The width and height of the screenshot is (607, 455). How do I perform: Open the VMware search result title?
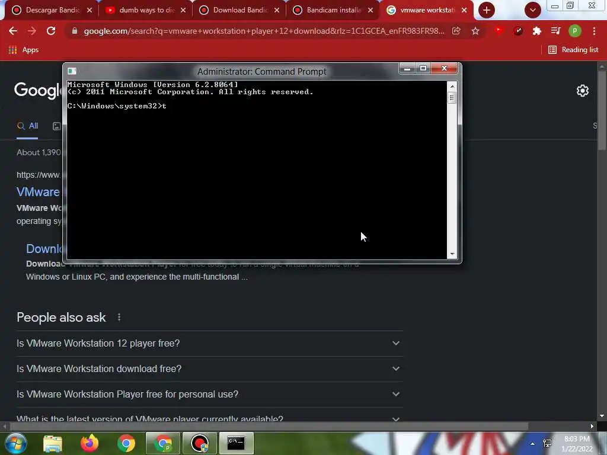[38, 192]
